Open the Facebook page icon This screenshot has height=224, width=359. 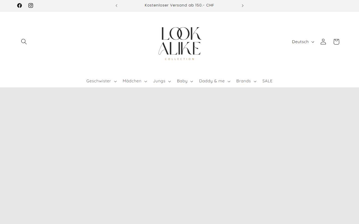[19, 5]
